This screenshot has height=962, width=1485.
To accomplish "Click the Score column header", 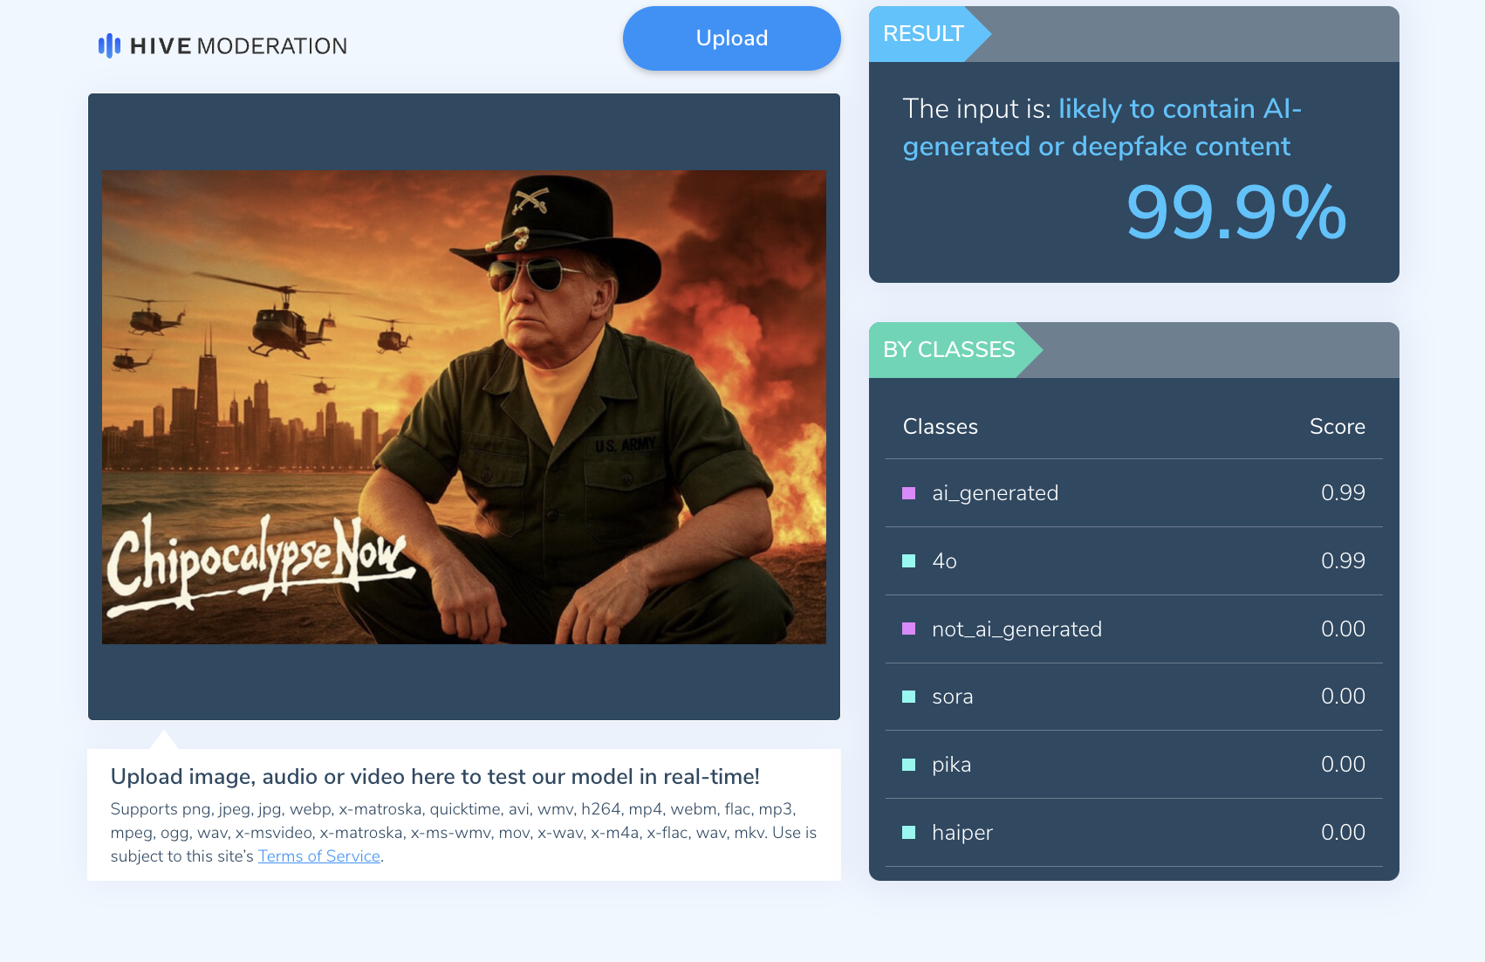I will [x=1337, y=427].
